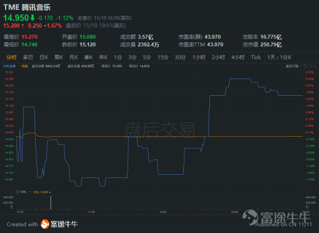Viewport: 319px width, 233px height.
Task: Click the zoom-out minus circle icon
Action: [x=310, y=66]
